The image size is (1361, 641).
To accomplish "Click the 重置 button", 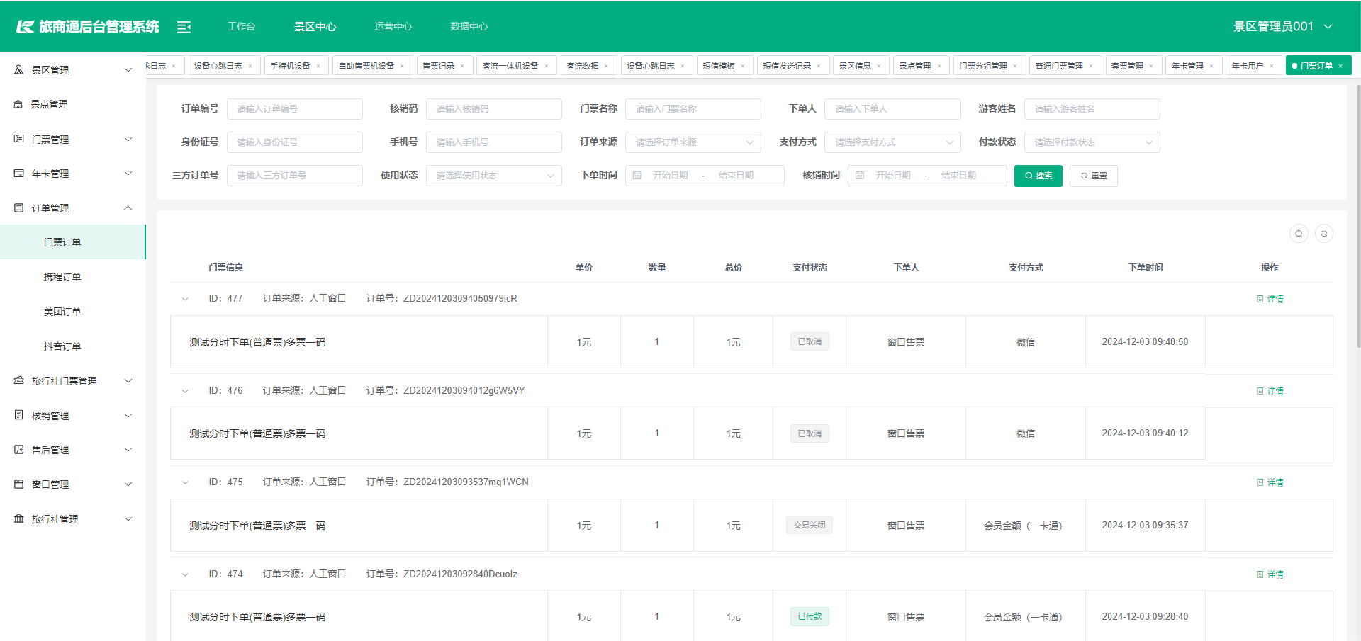I will 1094,176.
